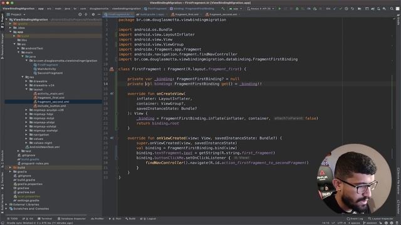The width and height of the screenshot is (401, 225).
Task: Switch to fragment_second.xml editor tab
Action: point(223,14)
